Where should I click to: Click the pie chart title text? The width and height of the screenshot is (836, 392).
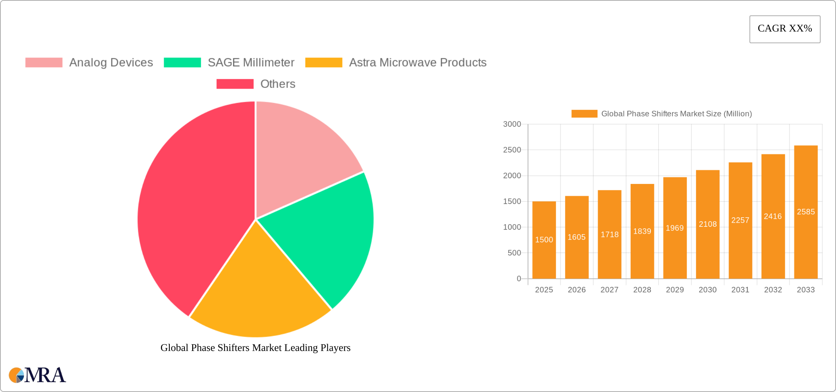coord(256,348)
